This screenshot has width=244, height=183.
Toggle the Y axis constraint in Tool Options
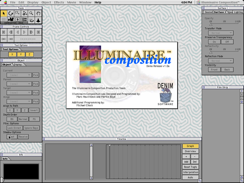21,54
